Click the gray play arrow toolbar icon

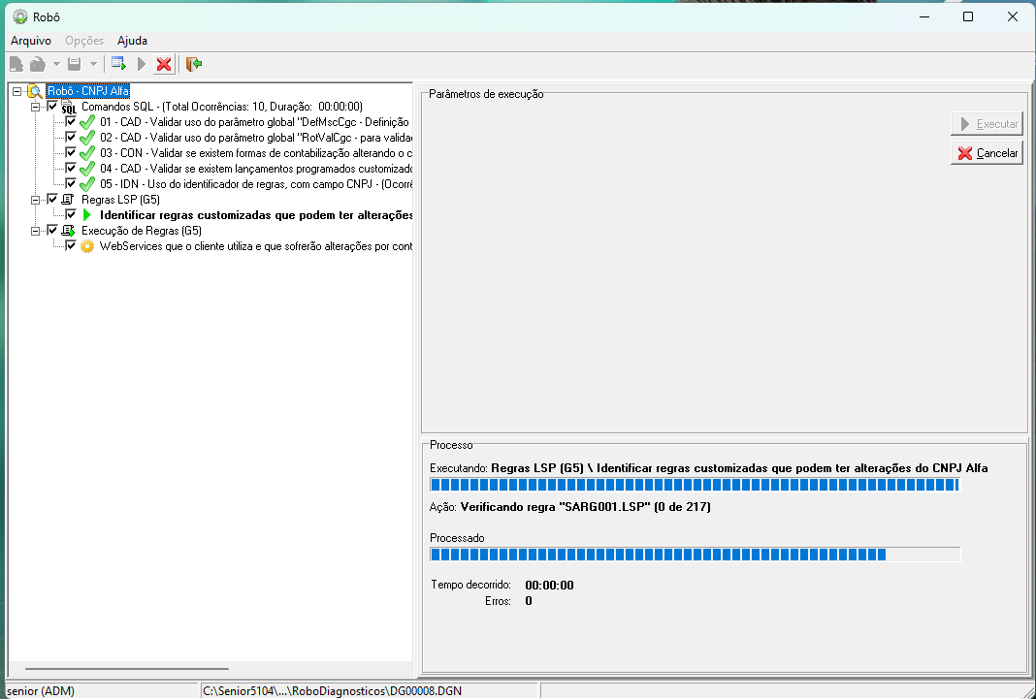click(142, 64)
